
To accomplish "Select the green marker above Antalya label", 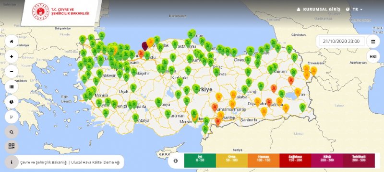I will [135, 118].
